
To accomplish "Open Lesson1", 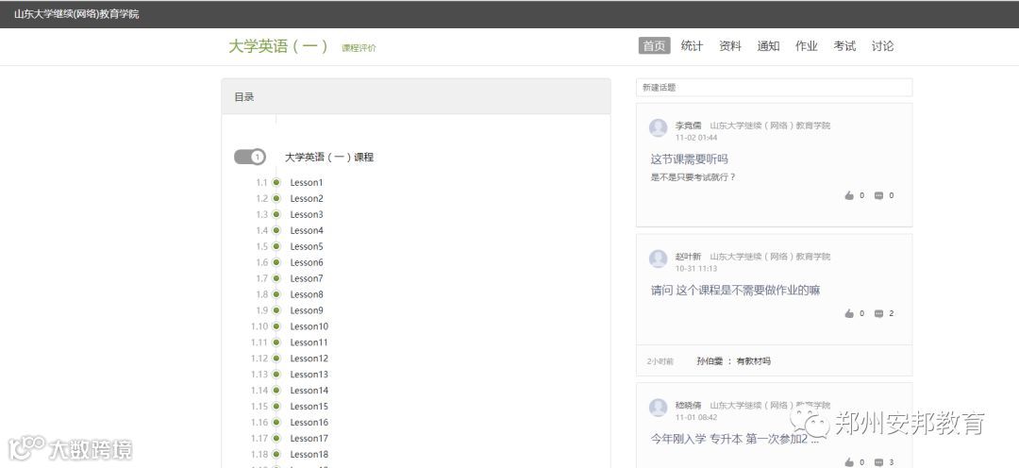I will tap(307, 183).
